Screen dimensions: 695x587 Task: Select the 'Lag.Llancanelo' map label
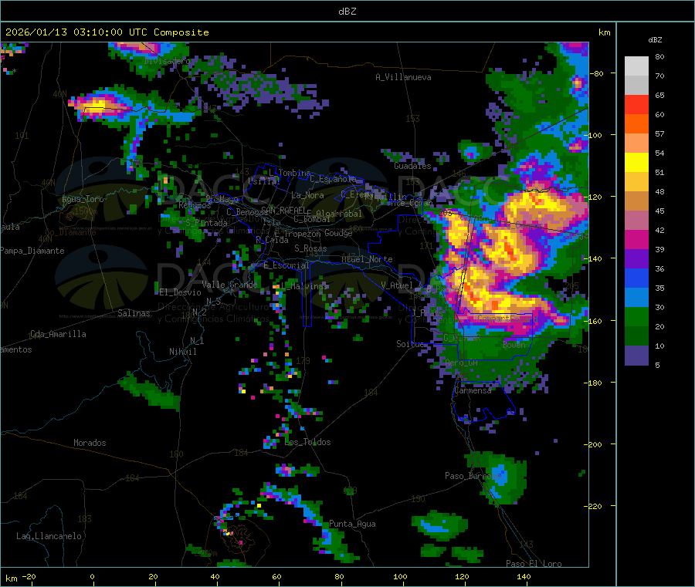point(49,536)
